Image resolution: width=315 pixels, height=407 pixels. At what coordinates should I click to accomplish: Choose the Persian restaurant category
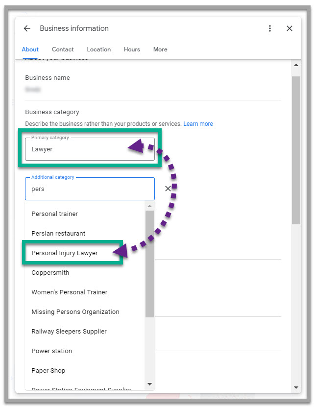58,233
